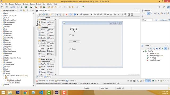Toggle Sort in Outline toolbar
Screen dimensions: 170x95
pos(154,49)
